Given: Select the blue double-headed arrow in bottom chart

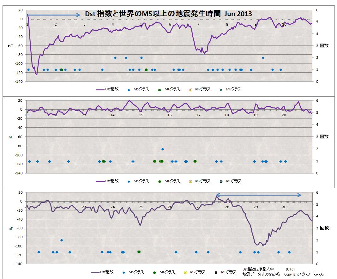Looking at the screenshot, I should click(x=259, y=195).
